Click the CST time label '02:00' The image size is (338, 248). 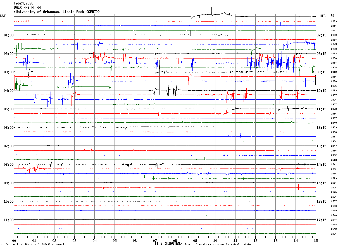pos(9,54)
